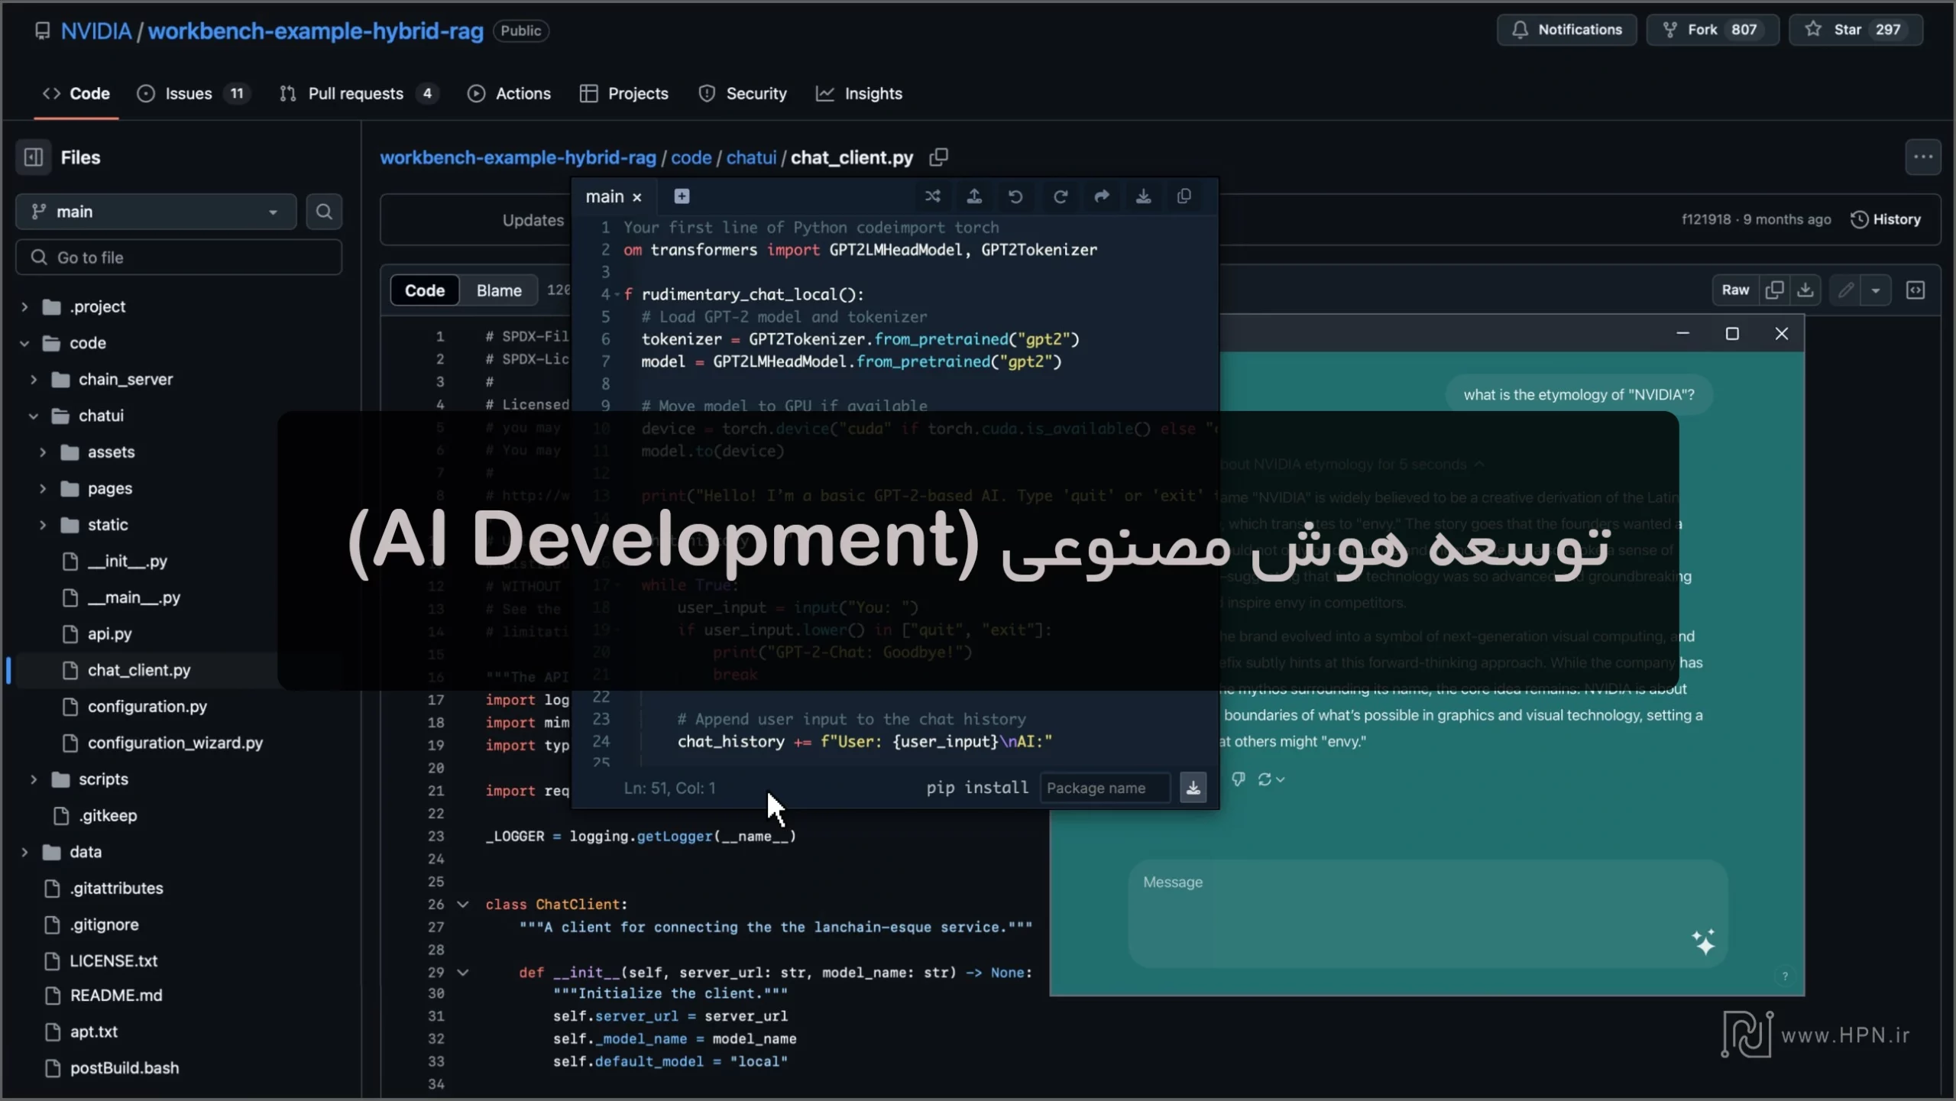Screen dimensions: 1956x1101
Task: Collapse the chatui folder
Action: tap(34, 416)
